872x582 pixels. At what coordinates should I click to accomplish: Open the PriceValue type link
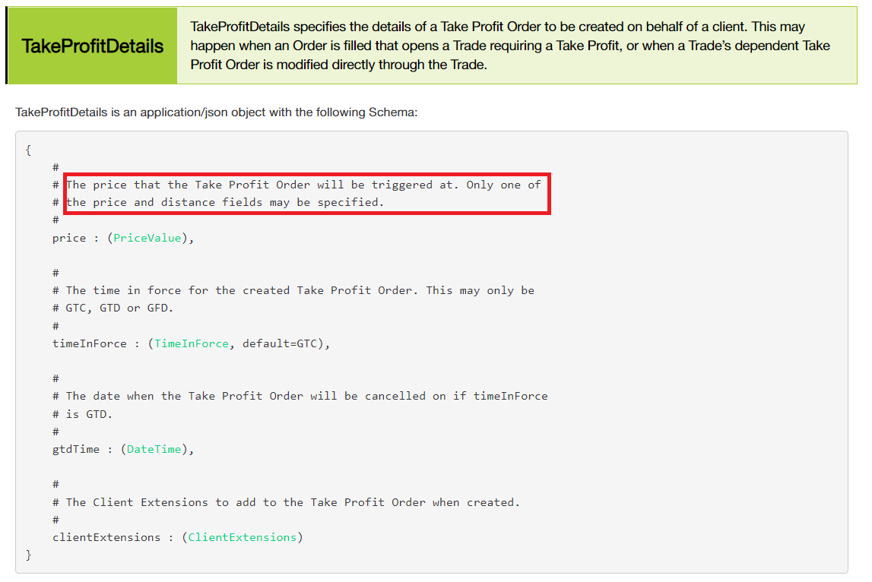[x=147, y=238]
